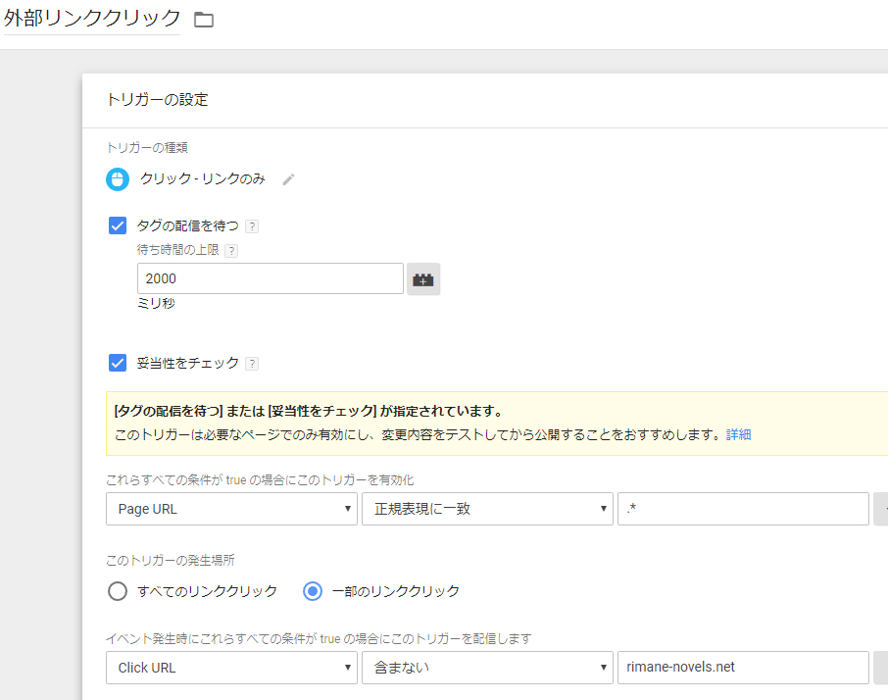
Task: Click the トリガーの設定 heading
Action: (158, 100)
